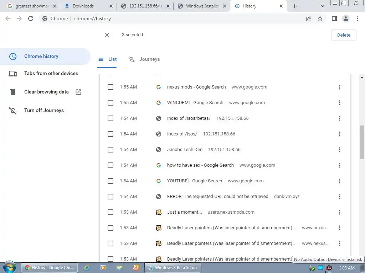This screenshot has width=365, height=273.
Task: Click the taskbar icon left of Windows 8 Beta Setup
Action: [136, 268]
